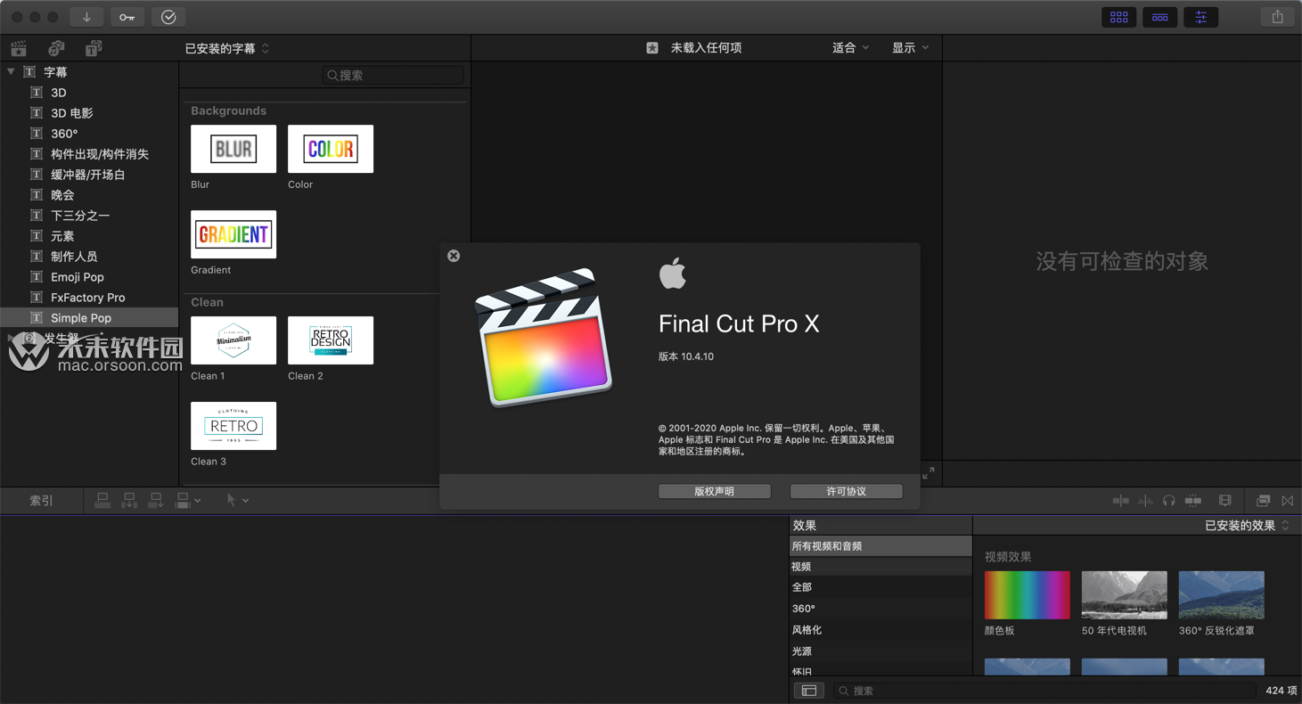This screenshot has height=704, width=1302.
Task: Collapse the 字幕 category triangle
Action: (x=11, y=71)
